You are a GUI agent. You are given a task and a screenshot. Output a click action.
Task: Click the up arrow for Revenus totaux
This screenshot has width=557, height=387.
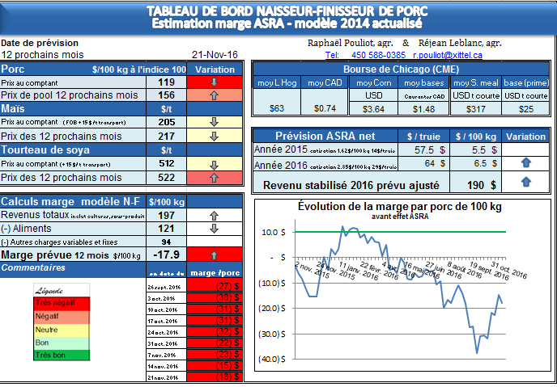click(215, 216)
